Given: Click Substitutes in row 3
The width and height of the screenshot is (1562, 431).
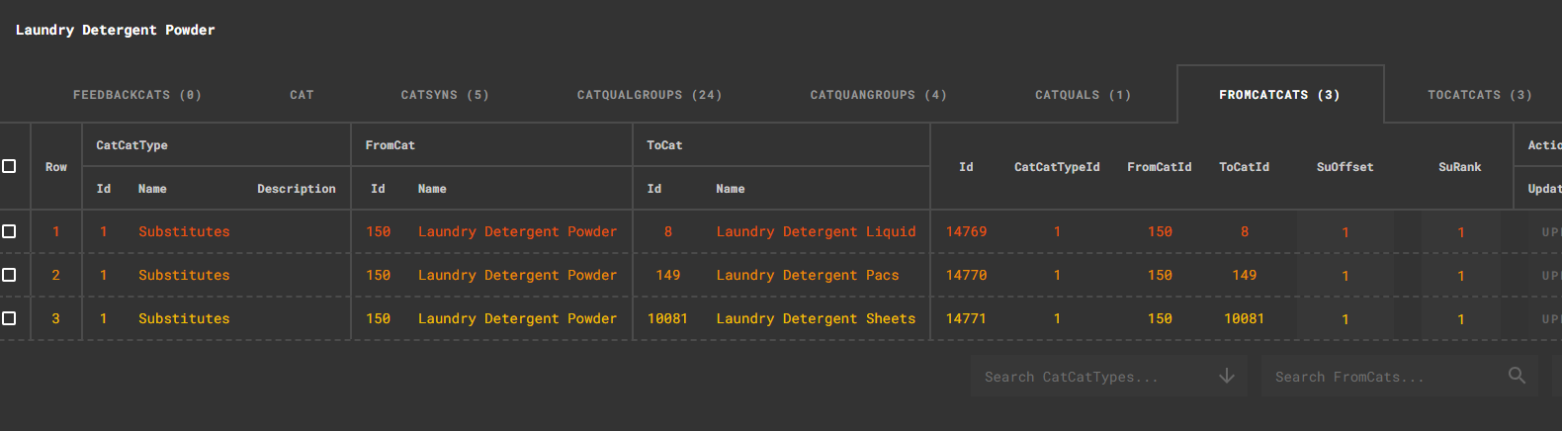Looking at the screenshot, I should coord(184,318).
